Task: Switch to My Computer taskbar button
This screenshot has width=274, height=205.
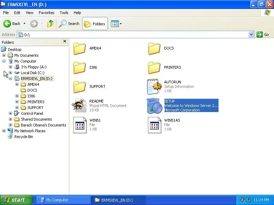Action: [63, 200]
